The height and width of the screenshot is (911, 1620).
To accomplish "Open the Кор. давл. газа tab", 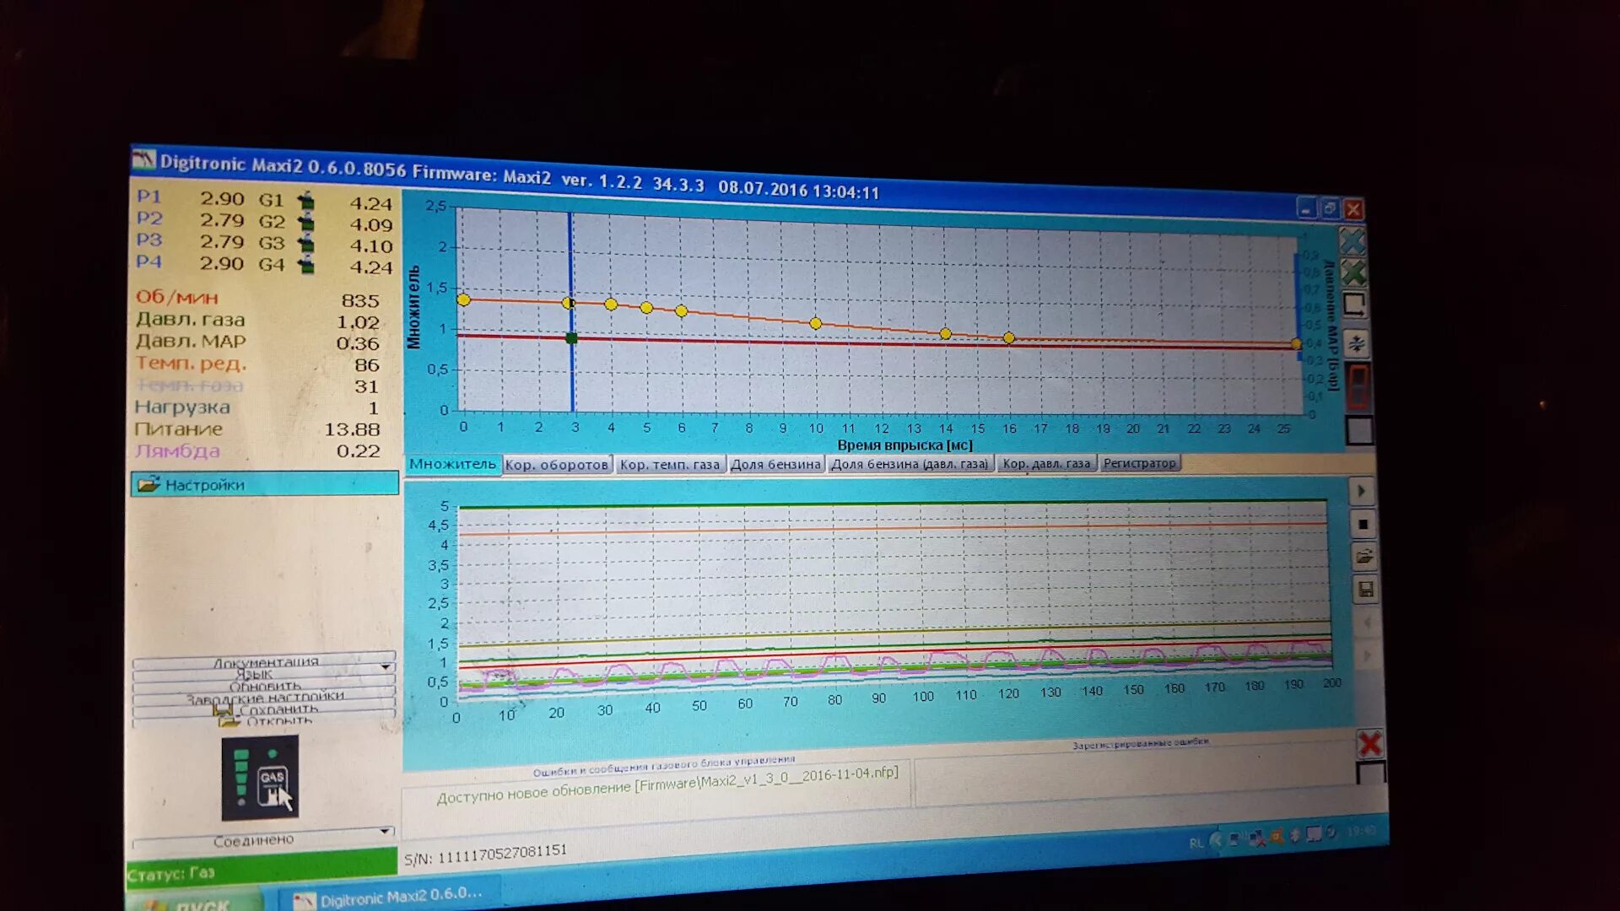I will coord(1046,463).
